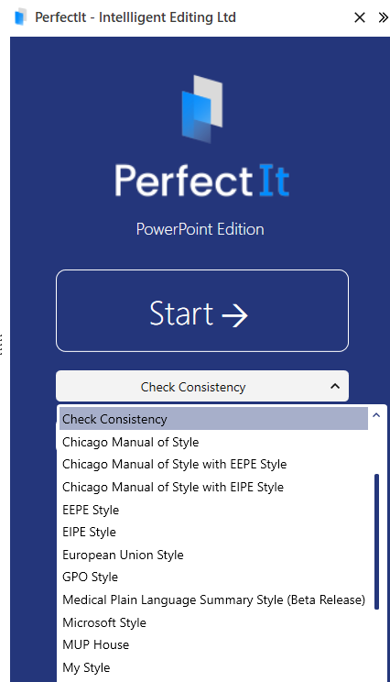Choose Chicago Manual of Style with EIPE Style

pyautogui.click(x=213, y=487)
